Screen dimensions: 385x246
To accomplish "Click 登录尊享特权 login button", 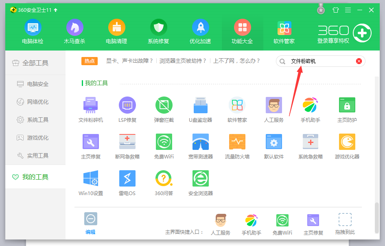I will [333, 41].
